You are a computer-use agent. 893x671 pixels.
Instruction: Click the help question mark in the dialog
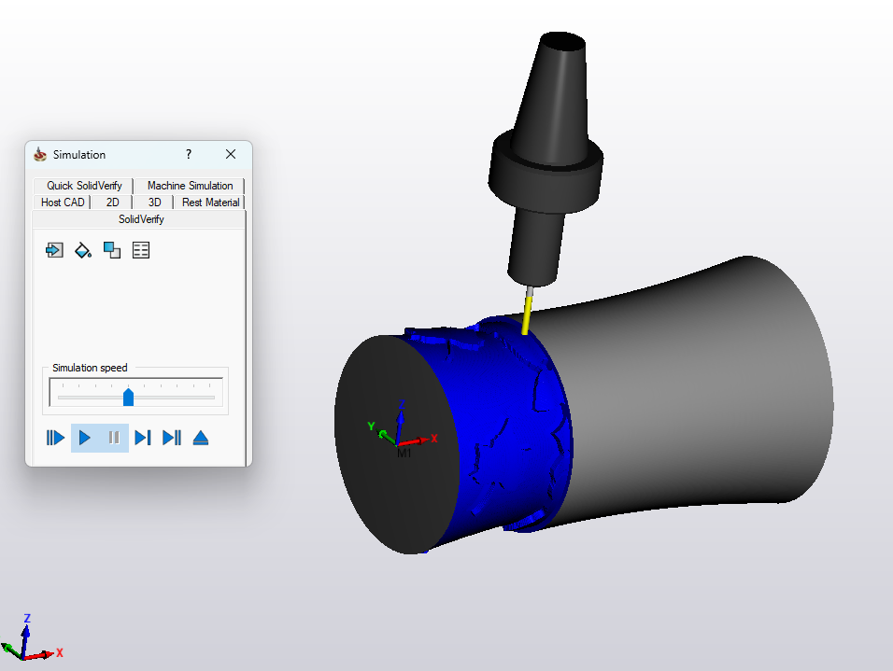pyautogui.click(x=188, y=154)
